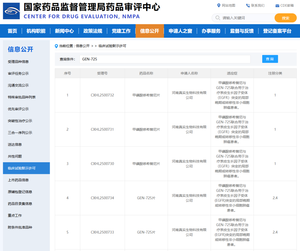Viewport: 300px width, 251px height.
Task: Open the CDE邮箱 envelope icon
Action: (277, 5)
